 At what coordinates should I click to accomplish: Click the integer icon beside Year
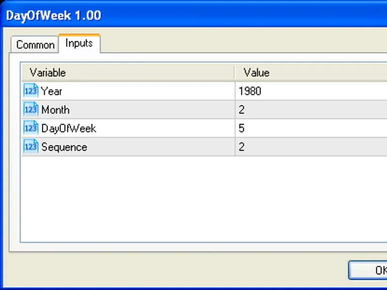coord(31,91)
